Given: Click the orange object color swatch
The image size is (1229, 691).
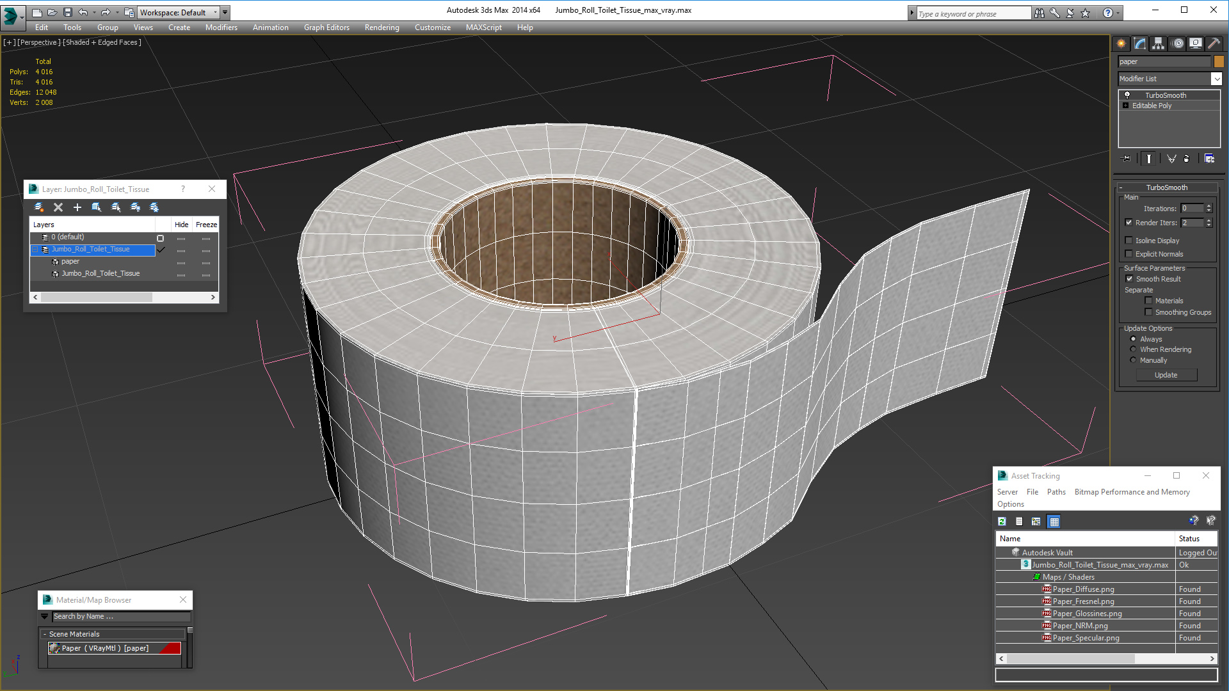Looking at the screenshot, I should tap(1219, 61).
